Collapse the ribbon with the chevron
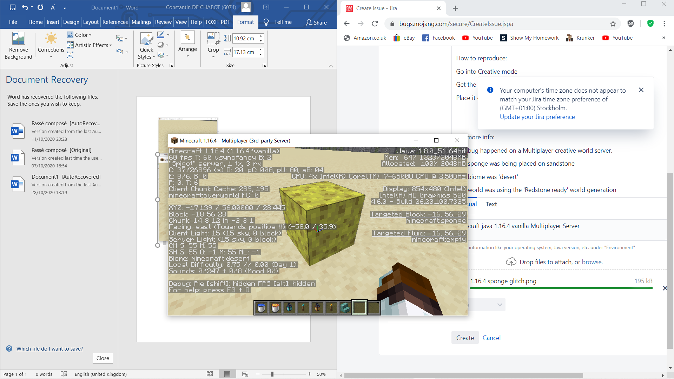The width and height of the screenshot is (674, 379). [330, 66]
